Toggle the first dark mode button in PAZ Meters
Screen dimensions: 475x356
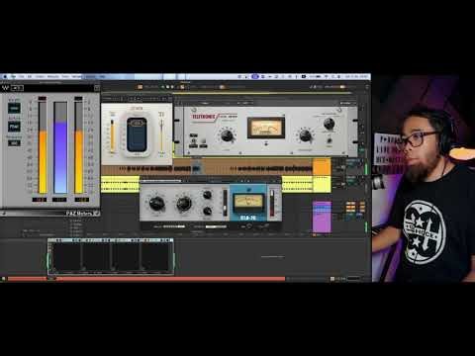coord(14,108)
